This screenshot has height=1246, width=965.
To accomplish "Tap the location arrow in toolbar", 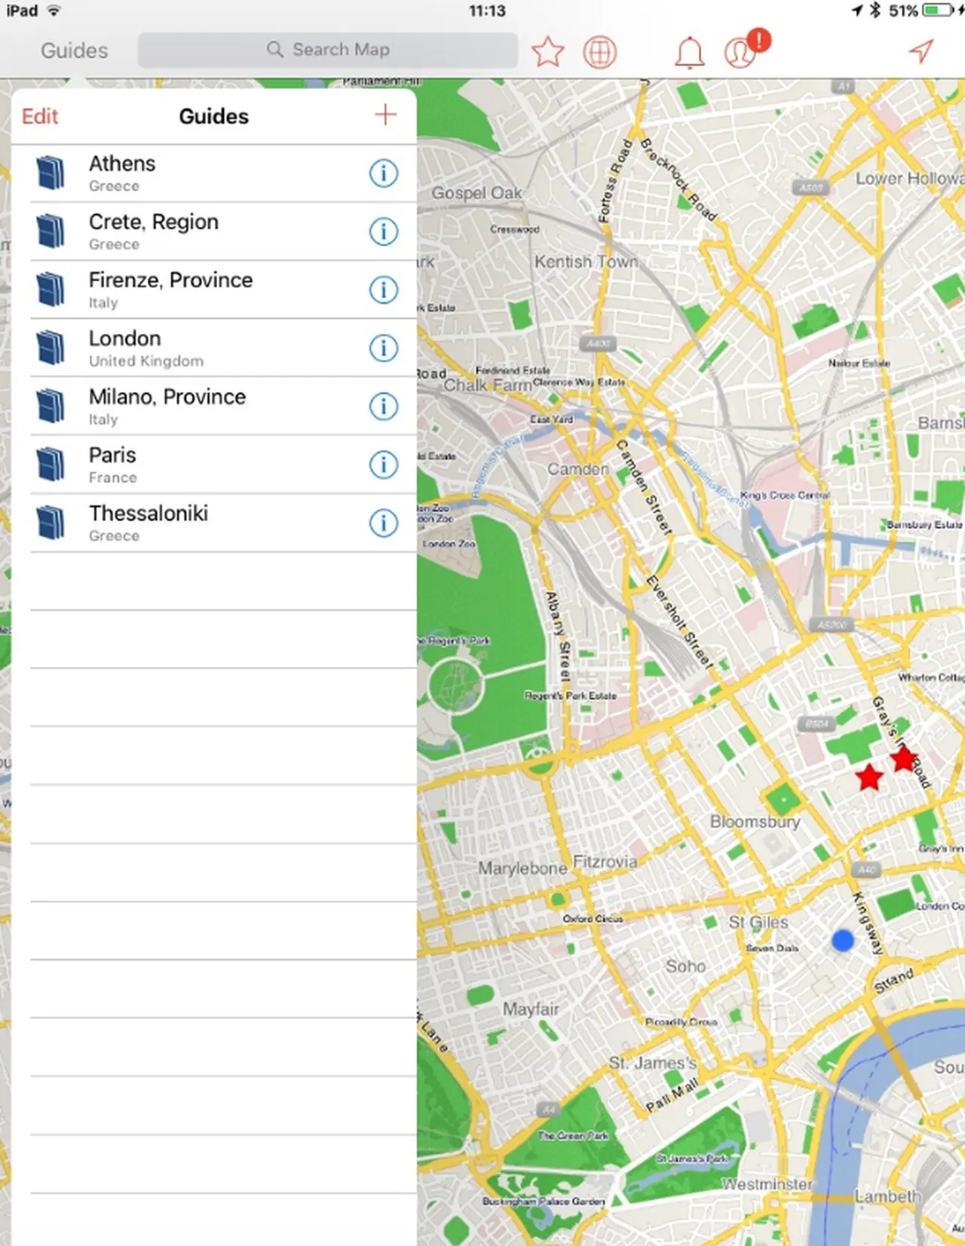I will 921,51.
